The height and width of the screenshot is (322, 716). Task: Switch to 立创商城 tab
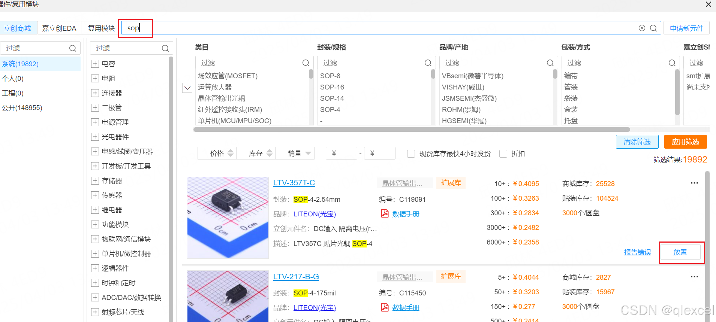click(x=18, y=28)
